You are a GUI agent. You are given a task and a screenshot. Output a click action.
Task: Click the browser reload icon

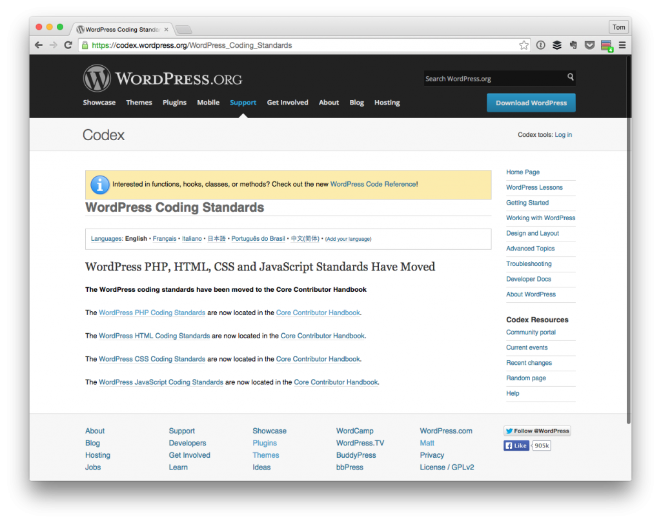[x=68, y=45]
